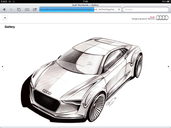Click the Audi four rings logo
171x128 pixels.
point(162,18)
